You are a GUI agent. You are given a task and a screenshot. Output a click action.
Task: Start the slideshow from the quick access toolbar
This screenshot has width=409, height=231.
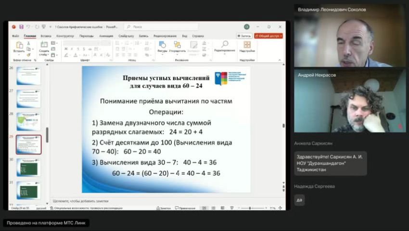point(44,27)
